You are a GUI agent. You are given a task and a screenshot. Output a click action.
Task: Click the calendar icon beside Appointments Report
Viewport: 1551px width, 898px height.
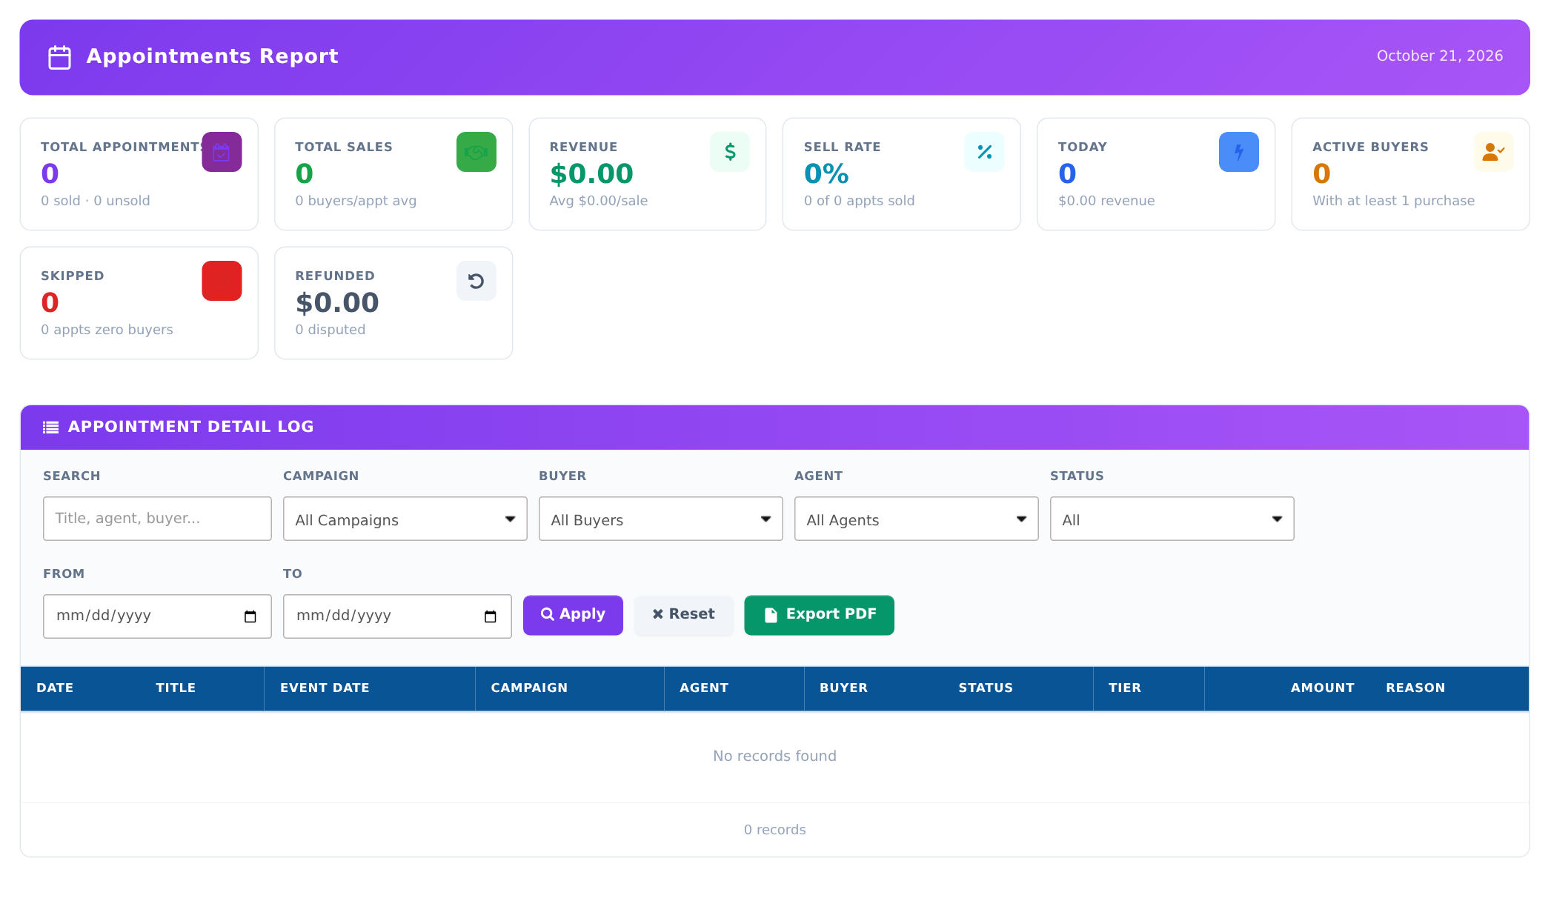[59, 57]
